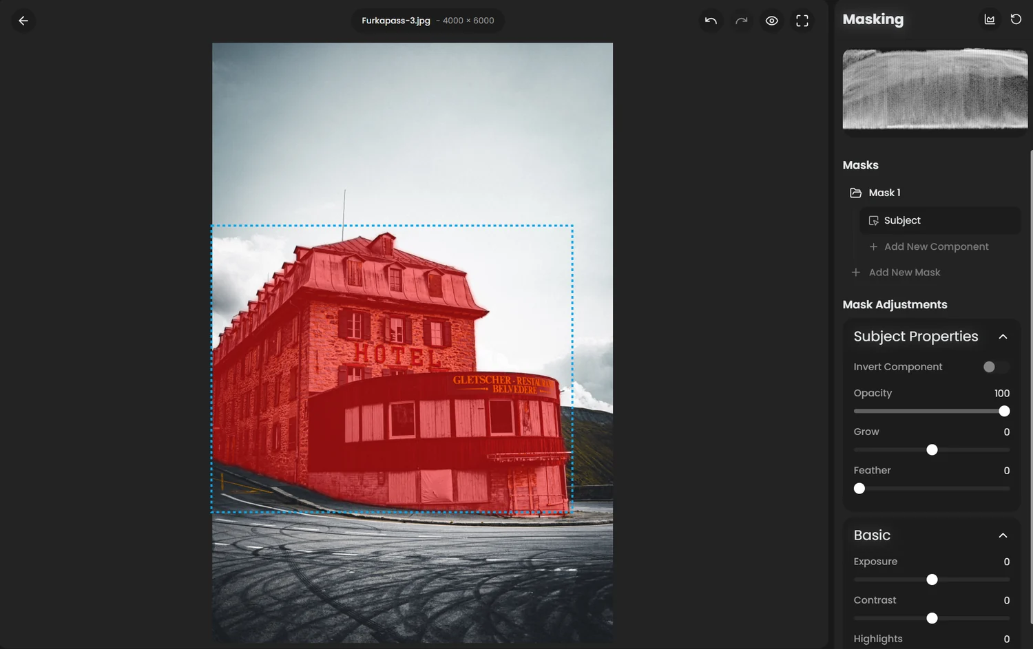The image size is (1033, 649).
Task: Click the 4000 × 6000 dimensions text
Action: (468, 21)
